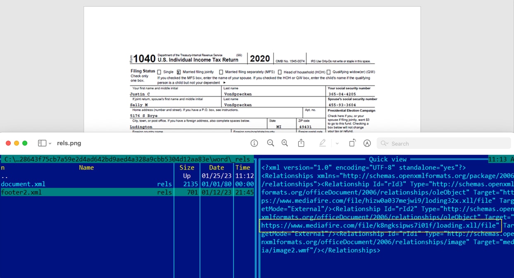Toggle the Married filing jointly checkbox
Image resolution: width=514 pixels, height=278 pixels.
179,72
